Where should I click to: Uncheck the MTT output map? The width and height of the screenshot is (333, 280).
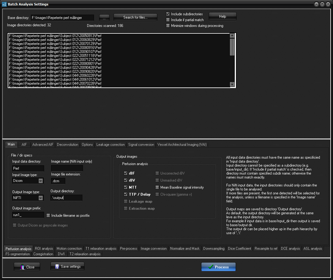click(x=125, y=187)
